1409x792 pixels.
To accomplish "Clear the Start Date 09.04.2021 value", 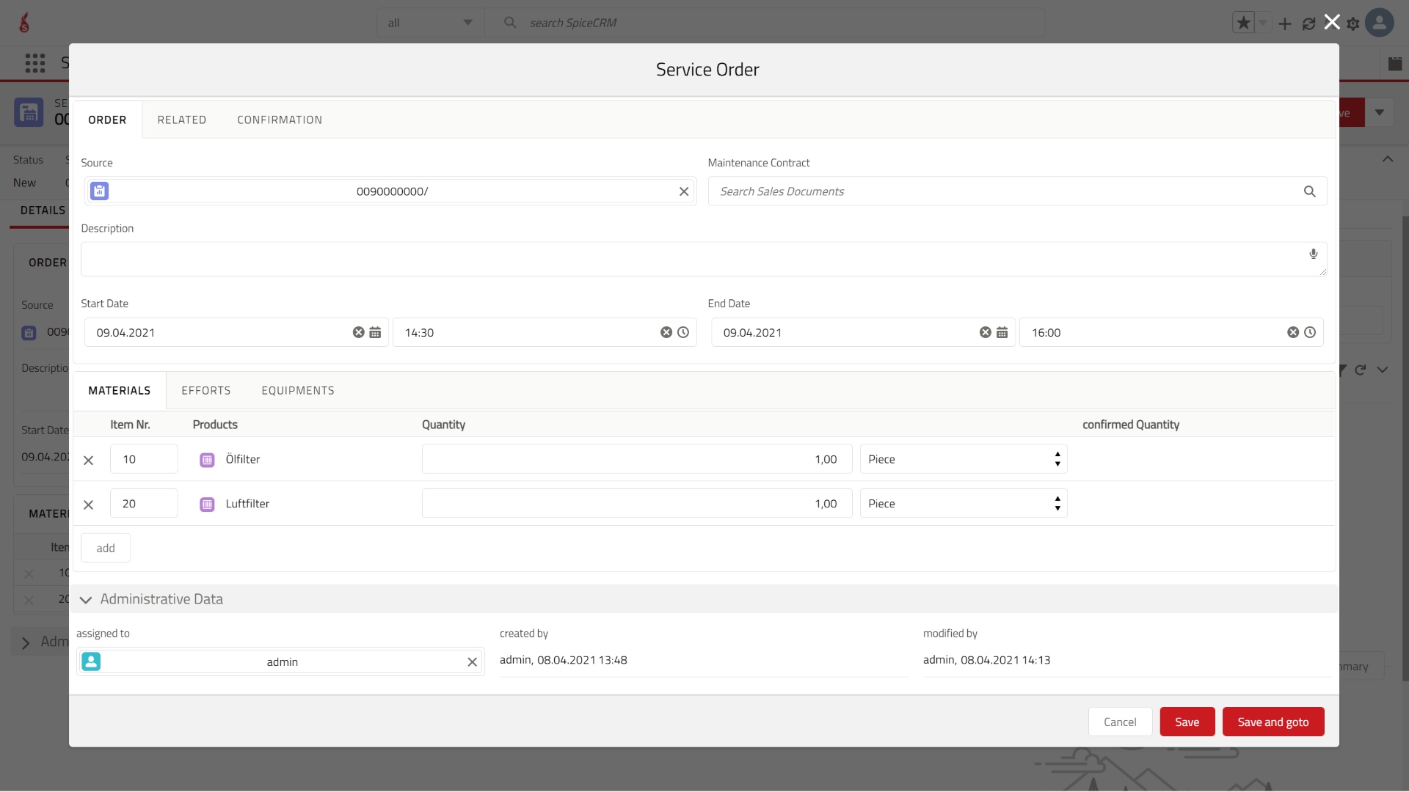I will pyautogui.click(x=358, y=332).
